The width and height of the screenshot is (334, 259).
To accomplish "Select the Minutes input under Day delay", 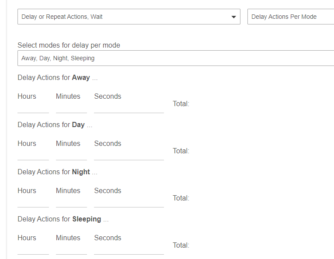I will pyautogui.click(x=71, y=155).
